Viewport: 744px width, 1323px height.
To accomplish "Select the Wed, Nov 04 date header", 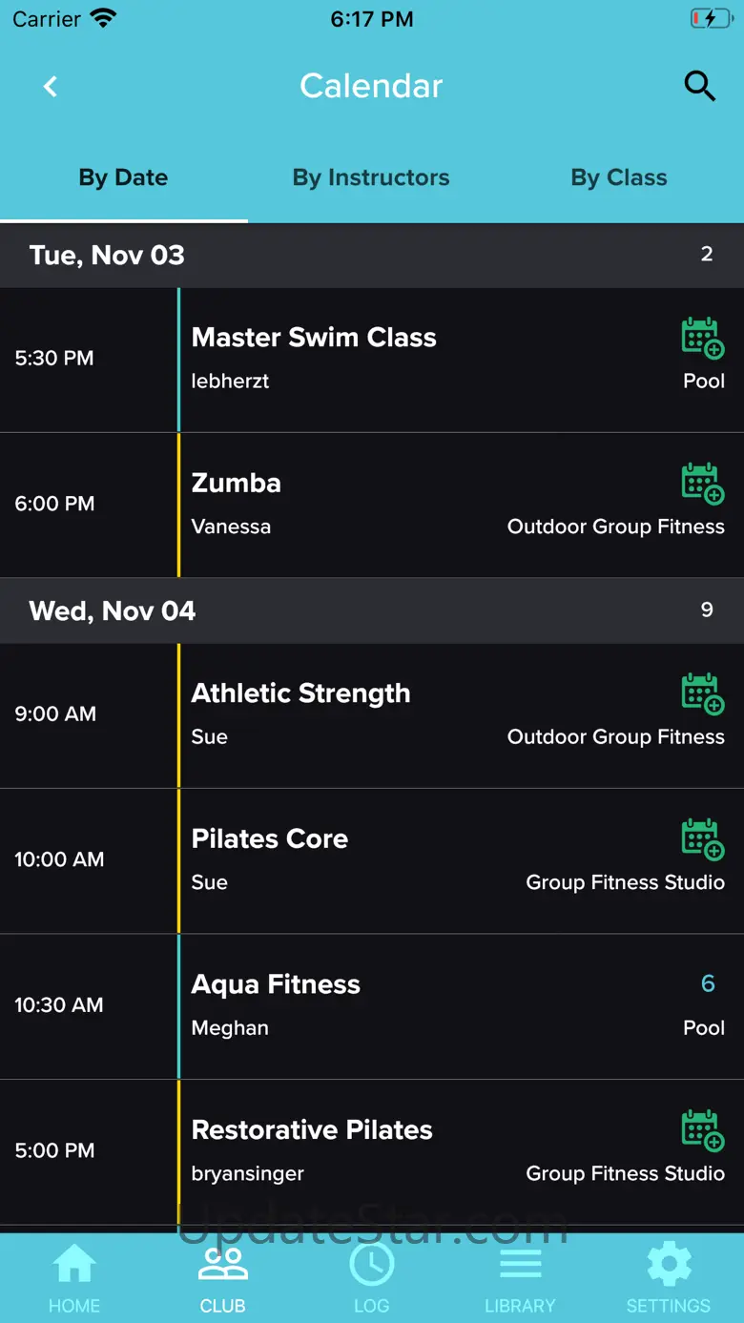I will tap(113, 610).
